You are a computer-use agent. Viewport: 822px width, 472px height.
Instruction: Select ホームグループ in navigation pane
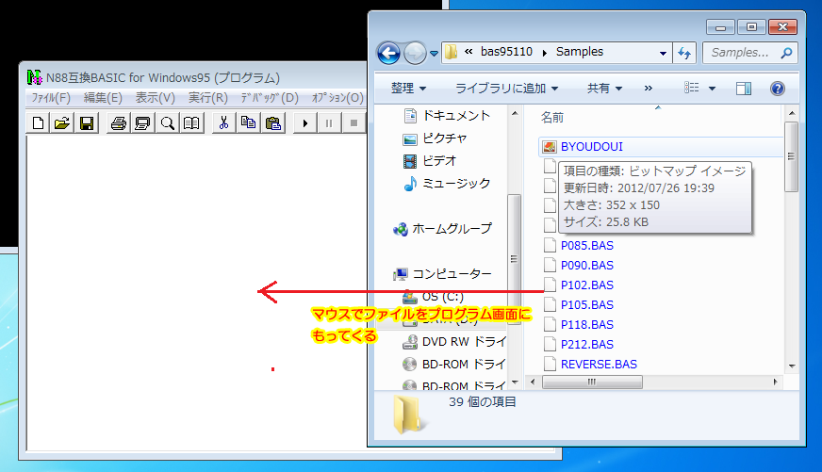click(x=443, y=228)
